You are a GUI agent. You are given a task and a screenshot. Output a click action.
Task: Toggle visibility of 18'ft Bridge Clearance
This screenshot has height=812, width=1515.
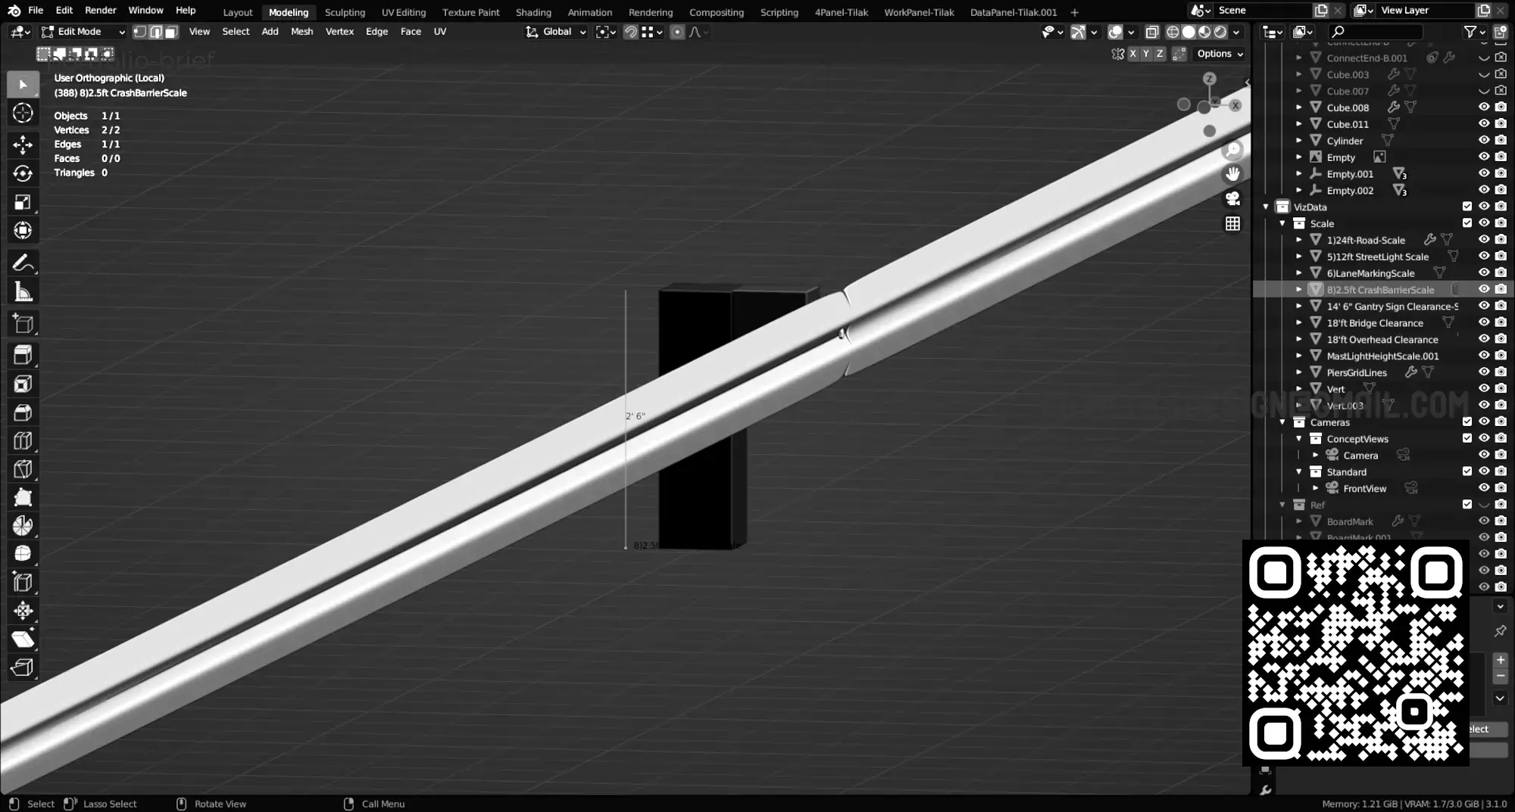click(x=1483, y=322)
